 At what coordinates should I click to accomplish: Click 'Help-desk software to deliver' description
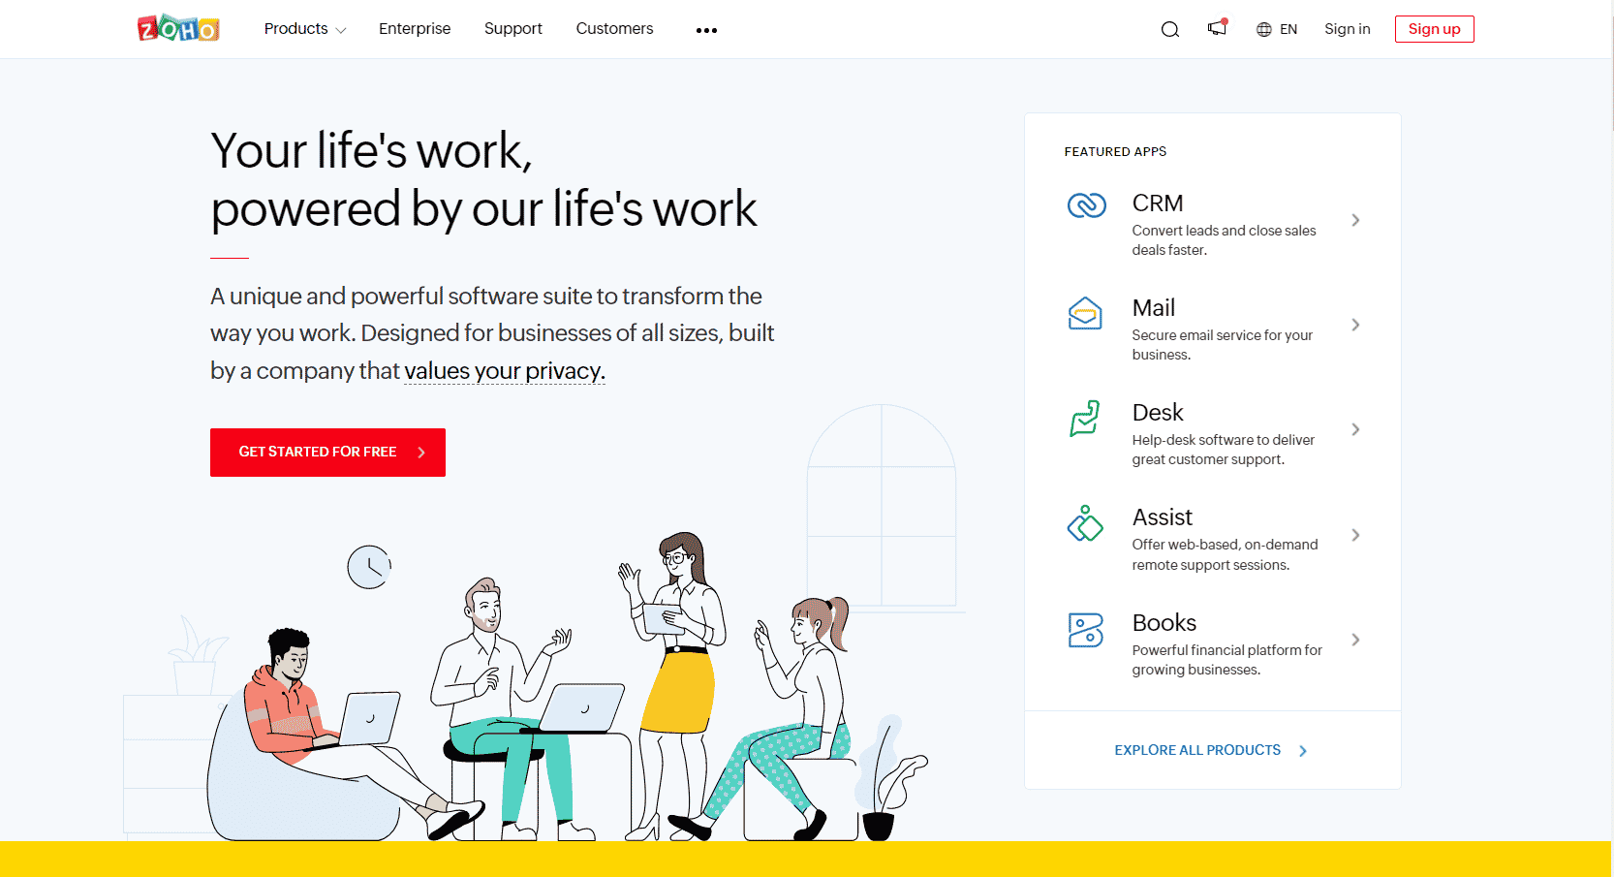tap(1224, 450)
